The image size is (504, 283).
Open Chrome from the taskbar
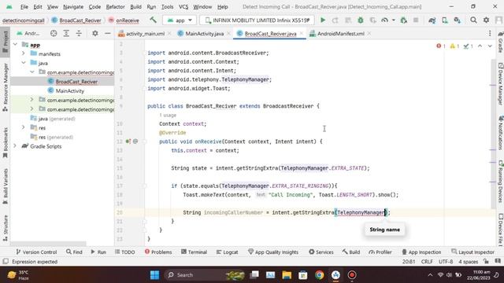319,275
